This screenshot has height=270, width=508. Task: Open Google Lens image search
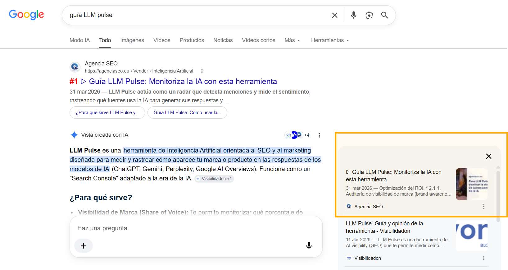point(369,15)
